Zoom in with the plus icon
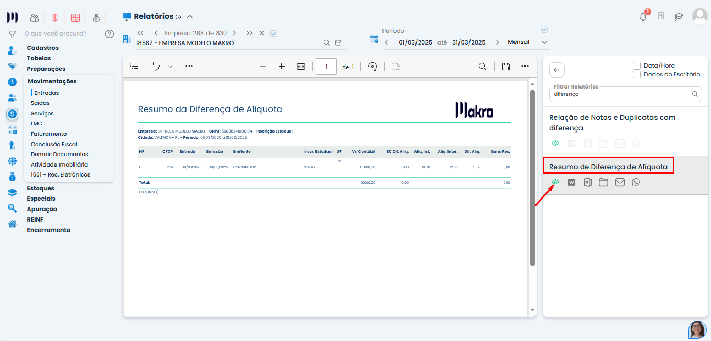The height and width of the screenshot is (341, 711). 281,67
